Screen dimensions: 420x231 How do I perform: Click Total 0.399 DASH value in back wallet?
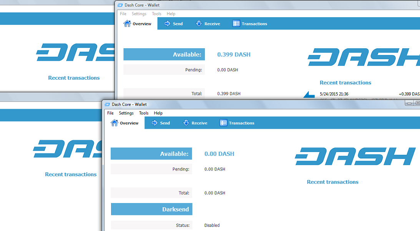click(229, 94)
